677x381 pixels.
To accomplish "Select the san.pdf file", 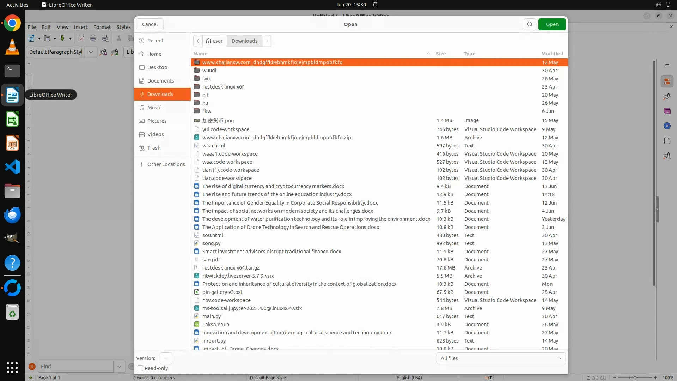I will point(211,260).
